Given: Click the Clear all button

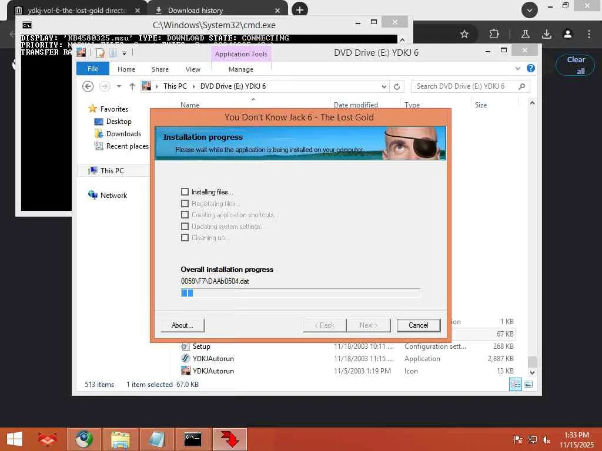Looking at the screenshot, I should 575,65.
